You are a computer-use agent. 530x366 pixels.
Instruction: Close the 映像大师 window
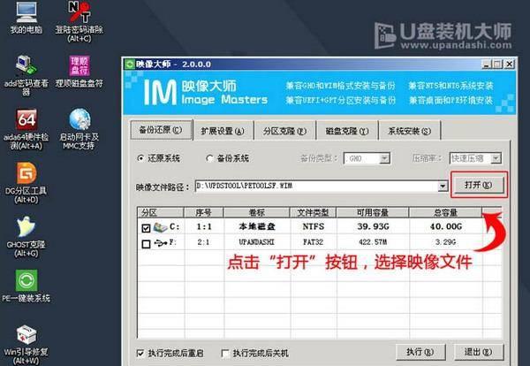(x=509, y=64)
